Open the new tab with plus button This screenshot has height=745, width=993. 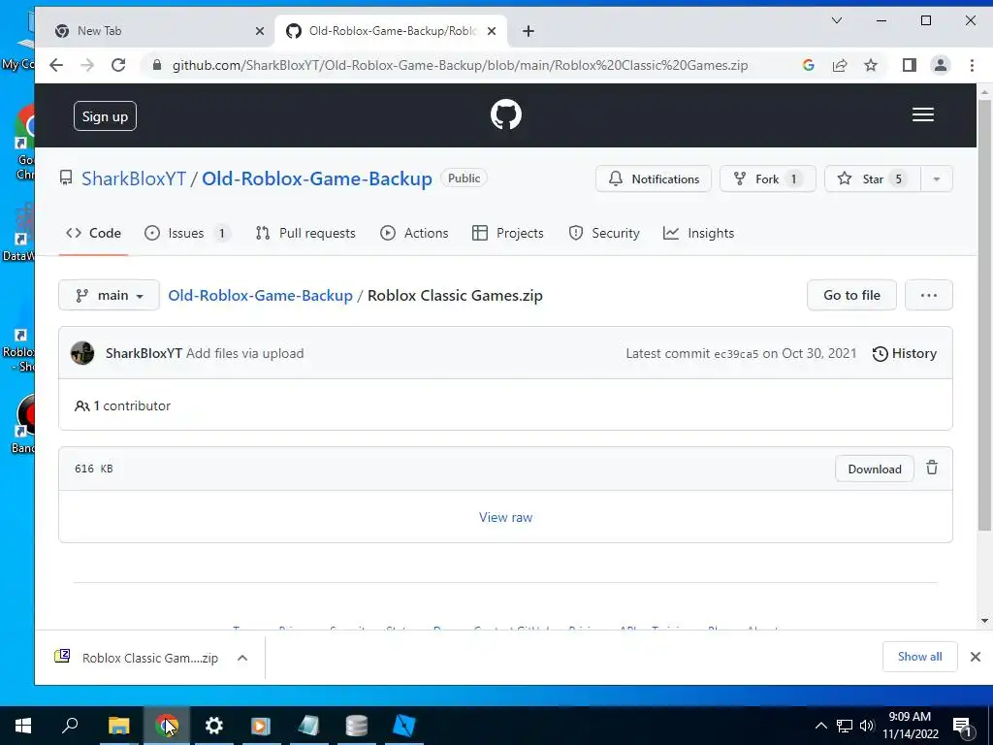529,31
